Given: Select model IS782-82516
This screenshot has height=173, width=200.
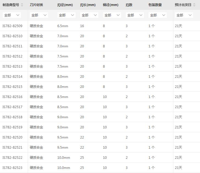Looking at the screenshot, I should click(12, 97).
